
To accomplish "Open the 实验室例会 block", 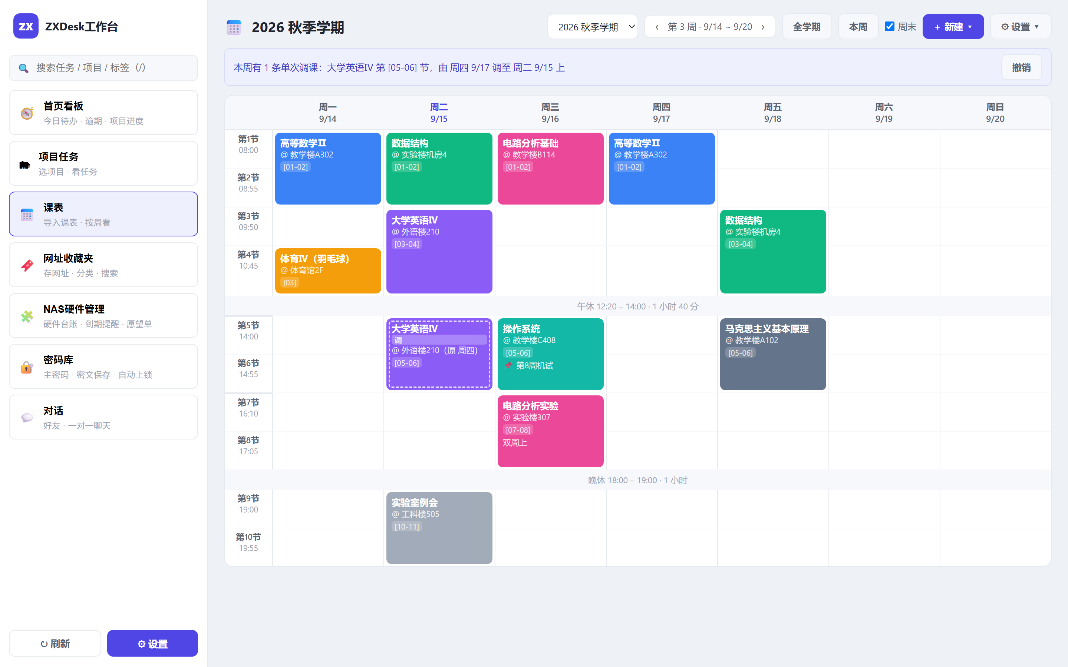I will [439, 528].
